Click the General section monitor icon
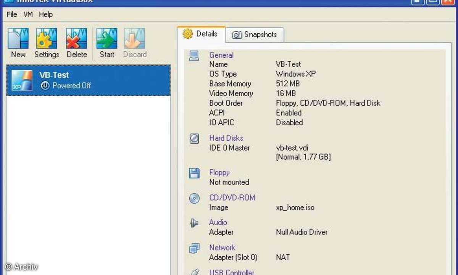Screen dimensions: 458x275 click(194, 57)
